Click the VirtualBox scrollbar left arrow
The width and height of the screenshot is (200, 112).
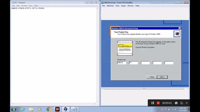(x=102, y=88)
